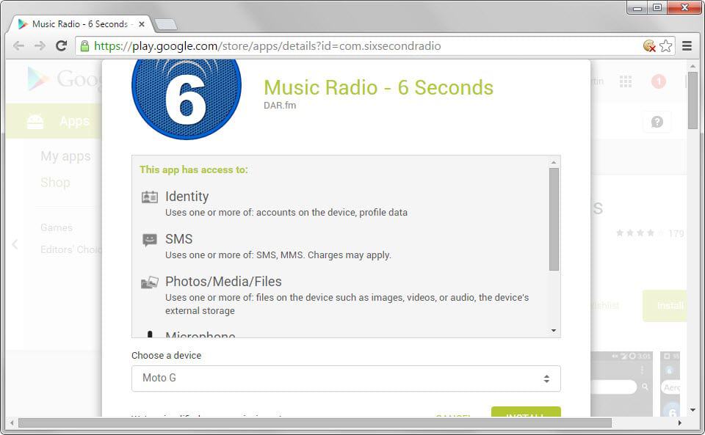Open the DAR.fm developer link
This screenshot has height=435, width=705.
tap(280, 106)
